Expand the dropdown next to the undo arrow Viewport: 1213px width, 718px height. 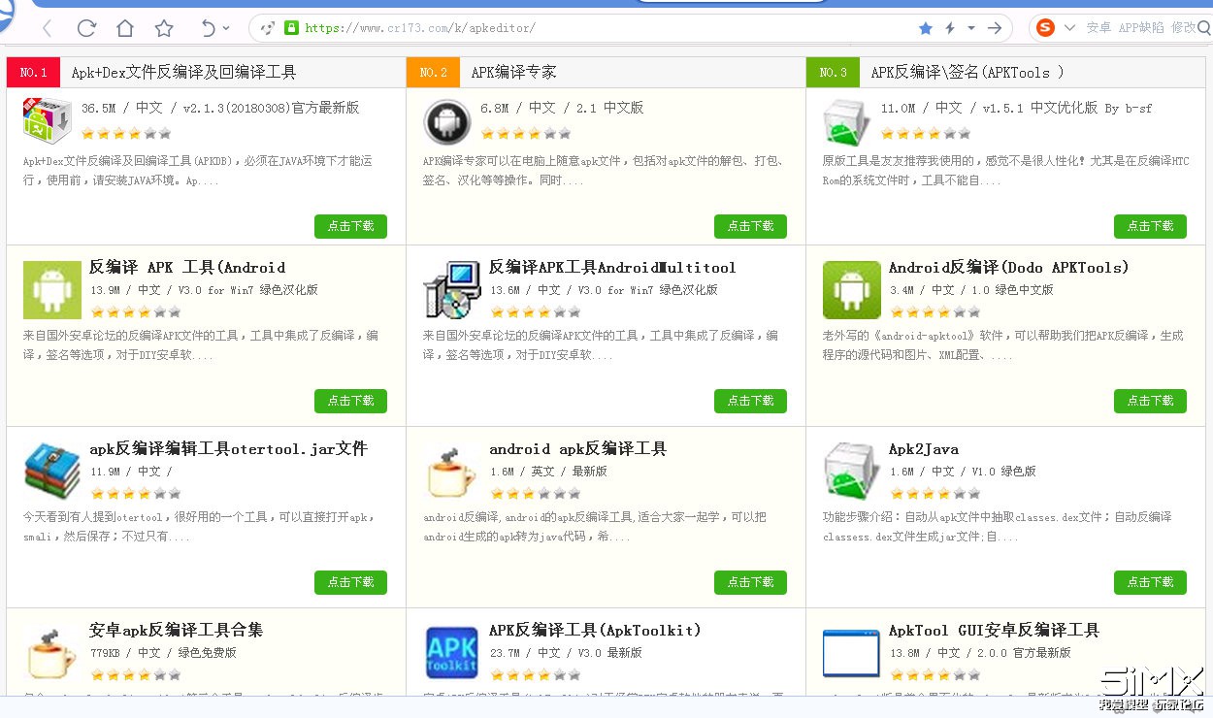[227, 28]
